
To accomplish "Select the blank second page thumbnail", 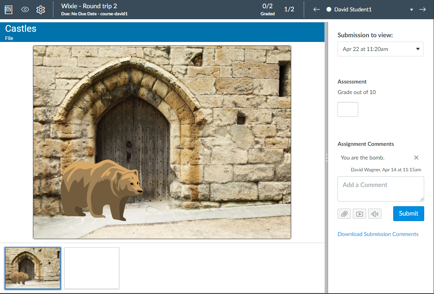I will point(92,268).
